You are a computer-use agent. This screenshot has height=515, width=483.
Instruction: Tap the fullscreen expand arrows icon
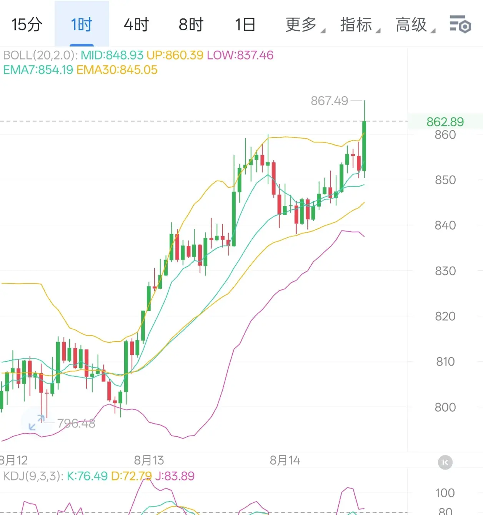click(x=37, y=422)
